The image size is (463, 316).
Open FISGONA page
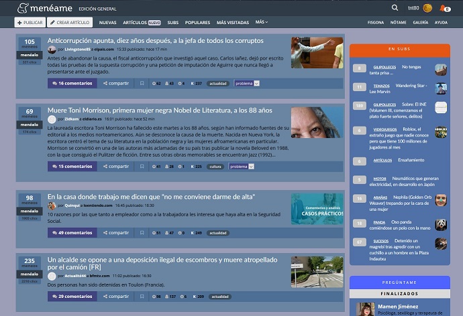[376, 22]
